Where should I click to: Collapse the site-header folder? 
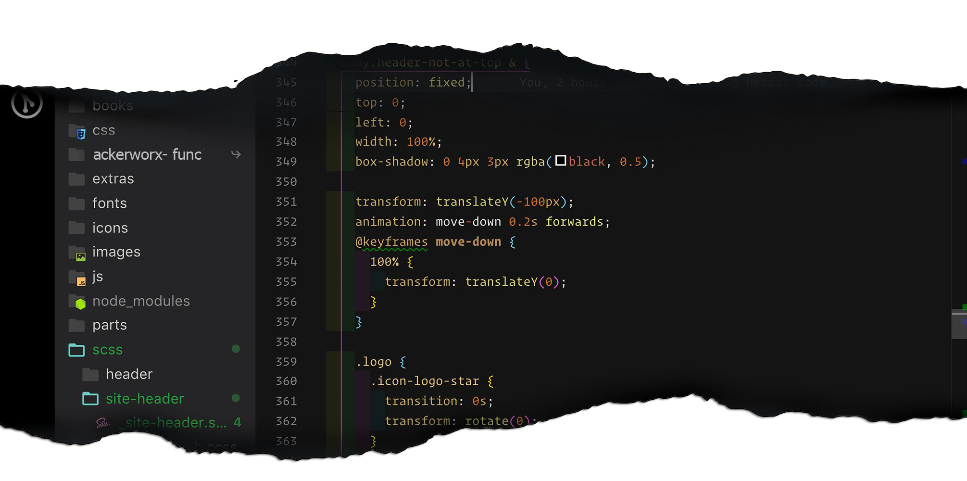click(x=145, y=399)
